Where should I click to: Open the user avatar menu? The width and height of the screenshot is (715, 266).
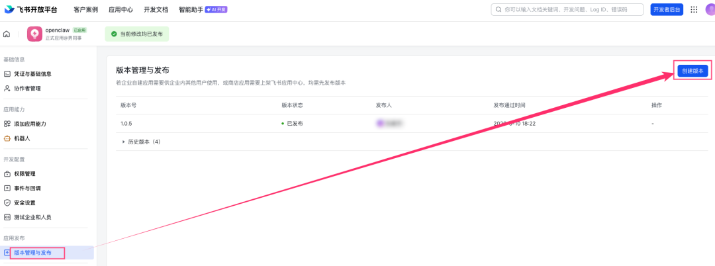coord(710,9)
